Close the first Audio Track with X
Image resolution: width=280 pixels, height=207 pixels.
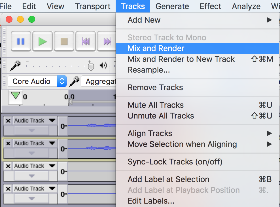[x=8, y=121]
